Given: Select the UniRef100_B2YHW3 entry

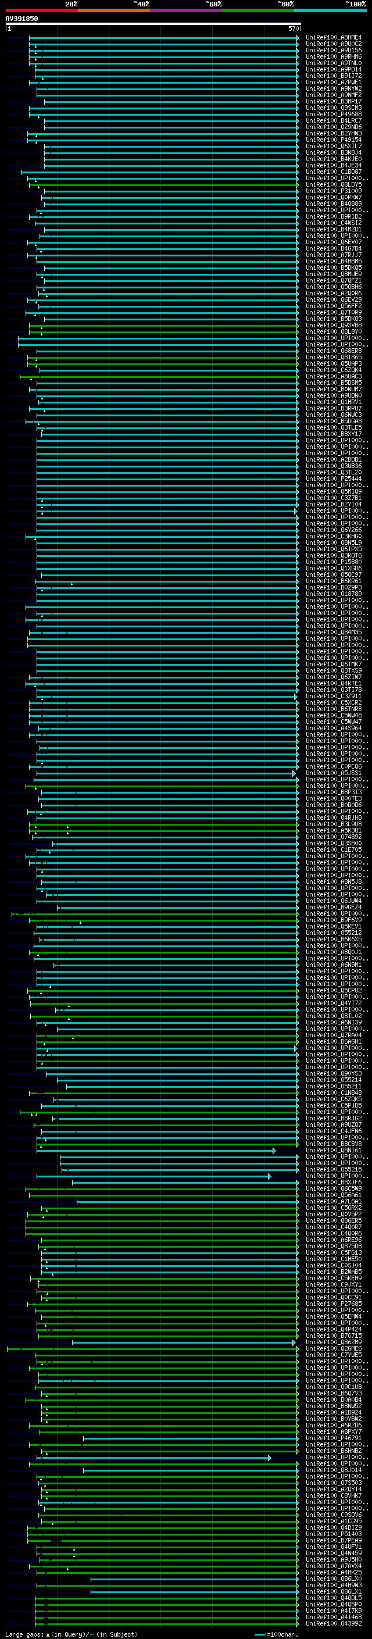Looking at the screenshot, I should (x=333, y=133).
